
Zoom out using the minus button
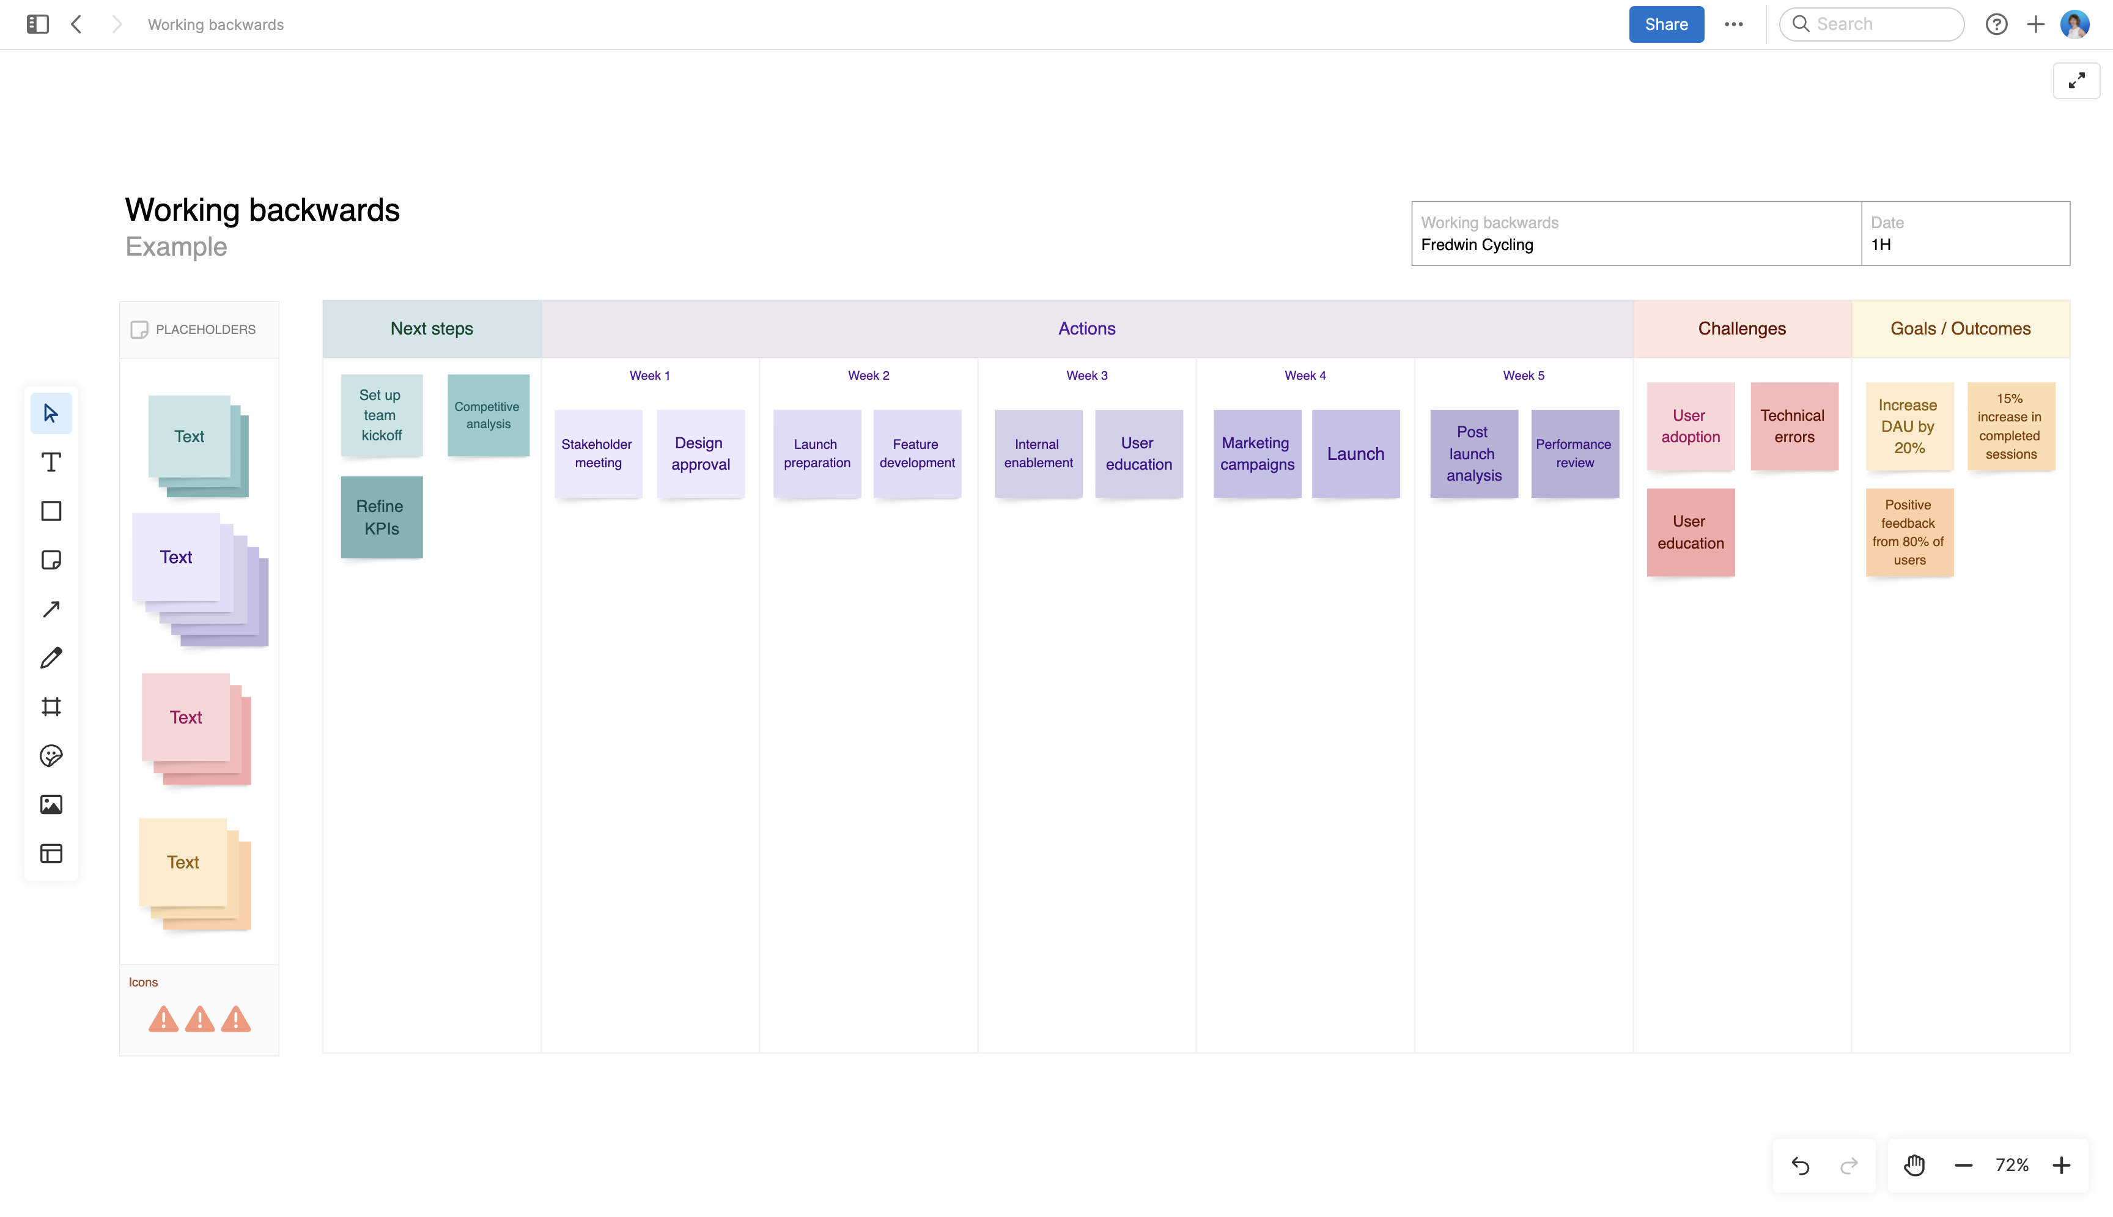pyautogui.click(x=1963, y=1165)
